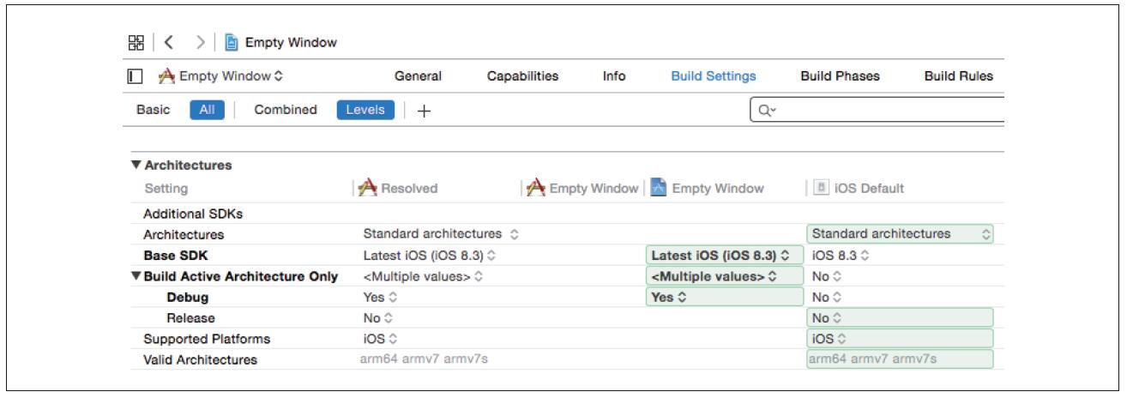Open the Build Rules tab
Viewport: 1127px width, 398px height.
(958, 76)
